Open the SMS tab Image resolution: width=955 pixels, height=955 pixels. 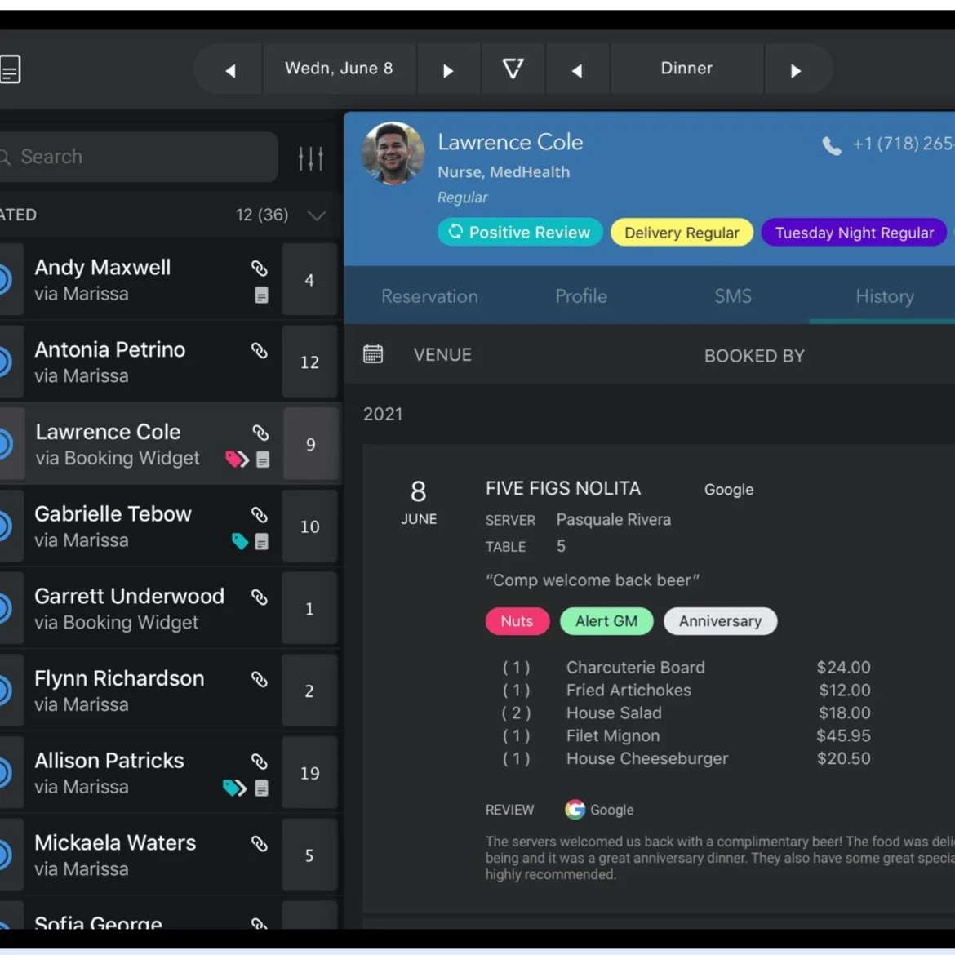[x=732, y=296]
